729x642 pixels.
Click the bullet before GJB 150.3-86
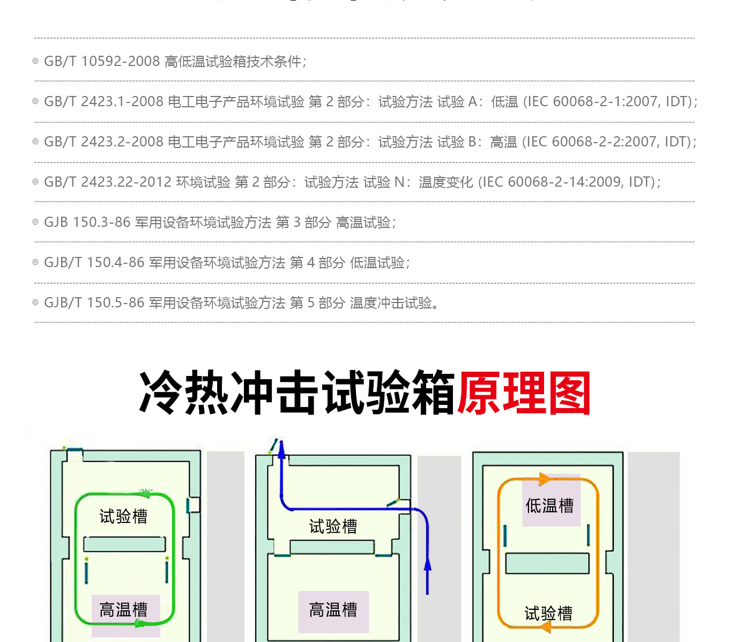(35, 222)
